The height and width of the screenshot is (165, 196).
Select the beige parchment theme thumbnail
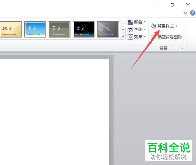[11, 30]
